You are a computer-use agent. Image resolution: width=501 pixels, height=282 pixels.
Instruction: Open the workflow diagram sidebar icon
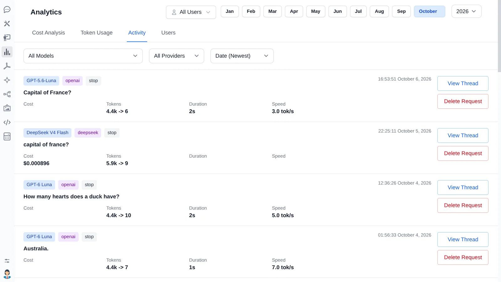[x=7, y=94]
